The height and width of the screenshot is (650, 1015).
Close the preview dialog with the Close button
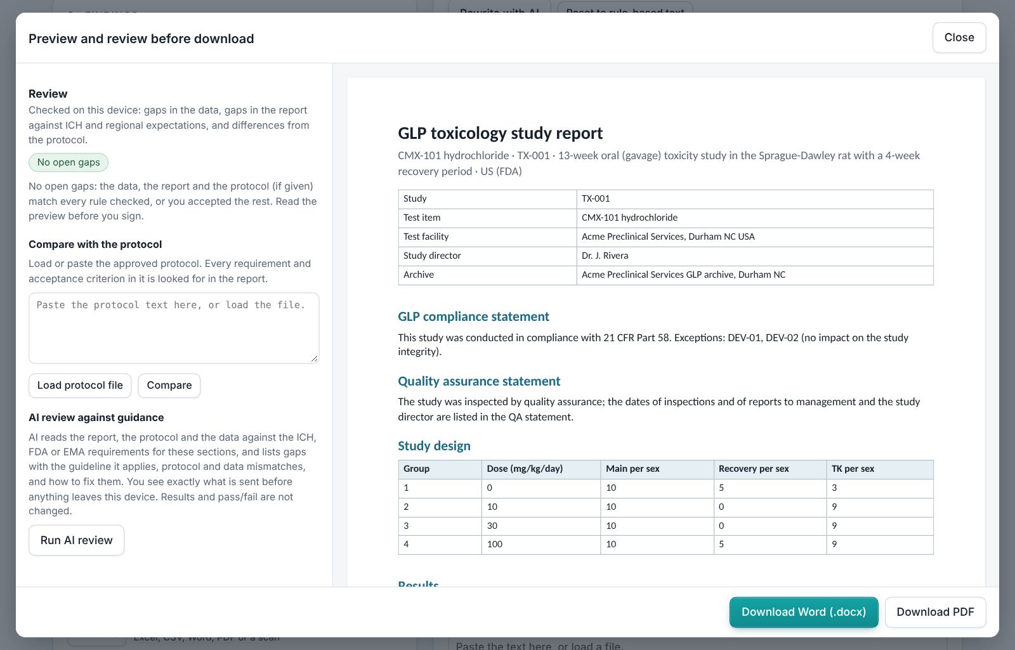pos(959,37)
